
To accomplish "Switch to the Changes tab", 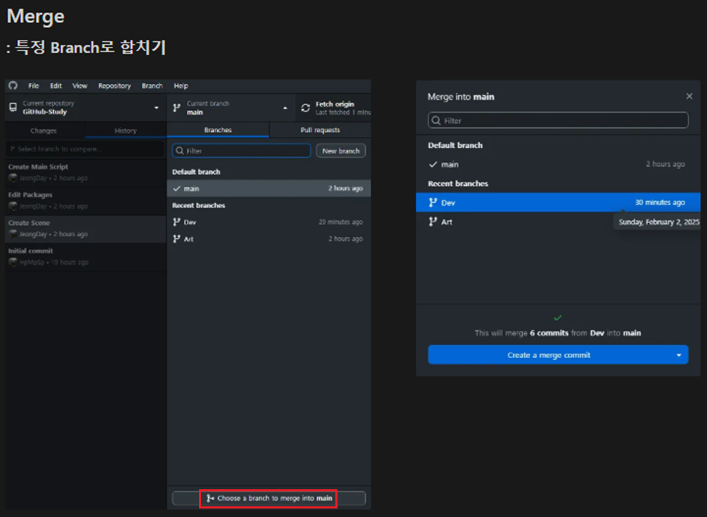I will (44, 130).
